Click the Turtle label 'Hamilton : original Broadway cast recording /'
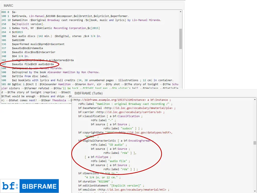The width and height of the screenshot is (257, 193). (x=125, y=104)
